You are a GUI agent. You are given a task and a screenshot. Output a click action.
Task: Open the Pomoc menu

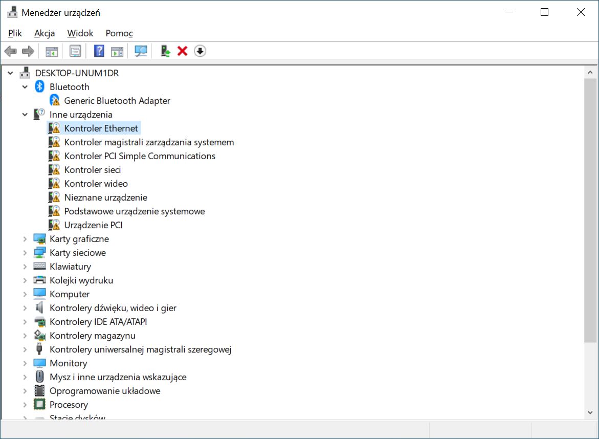click(119, 33)
